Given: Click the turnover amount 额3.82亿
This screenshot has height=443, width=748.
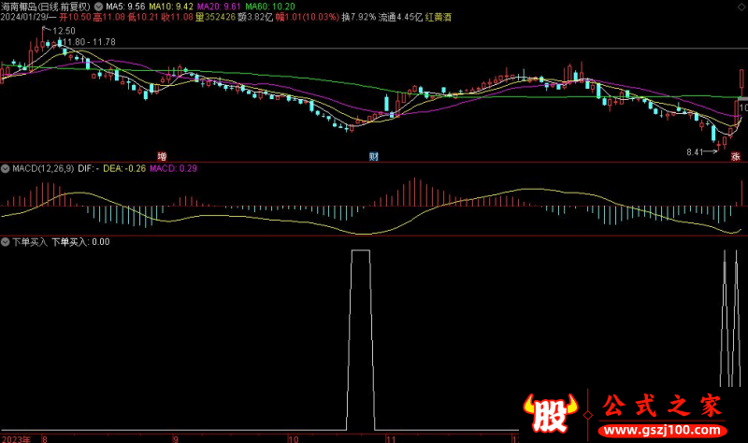Looking at the screenshot, I should (255, 17).
